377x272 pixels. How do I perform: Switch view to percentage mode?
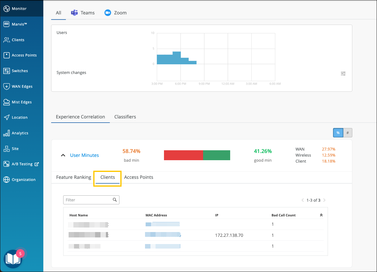(x=338, y=133)
